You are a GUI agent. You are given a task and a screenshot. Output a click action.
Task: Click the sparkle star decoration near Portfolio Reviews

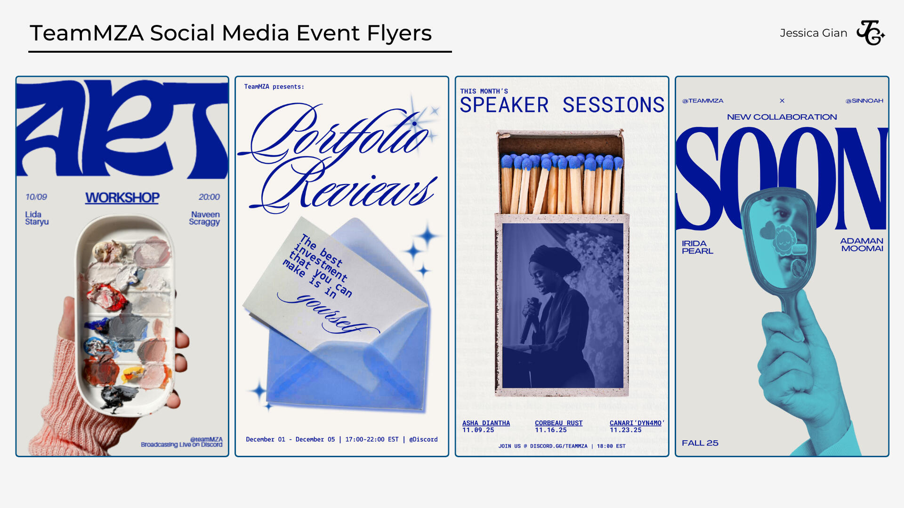click(x=414, y=122)
